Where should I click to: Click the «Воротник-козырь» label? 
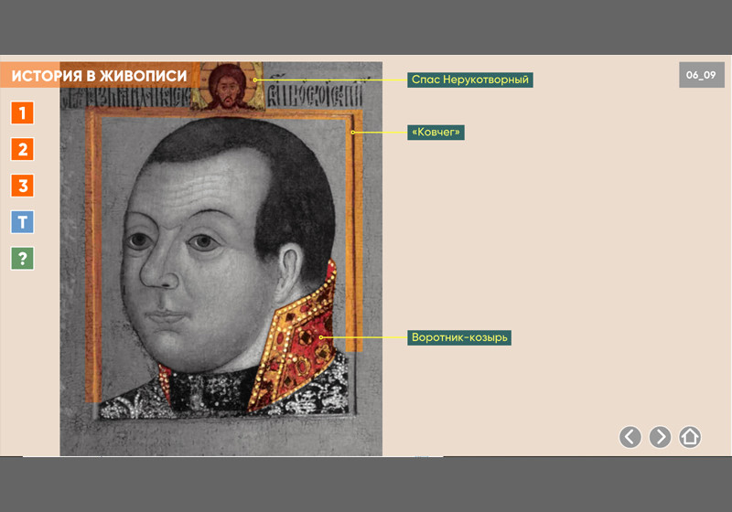coord(459,337)
